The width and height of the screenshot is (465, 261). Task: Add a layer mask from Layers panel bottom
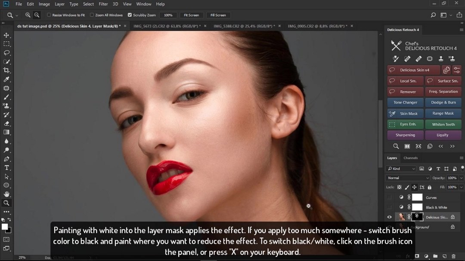coord(417,256)
